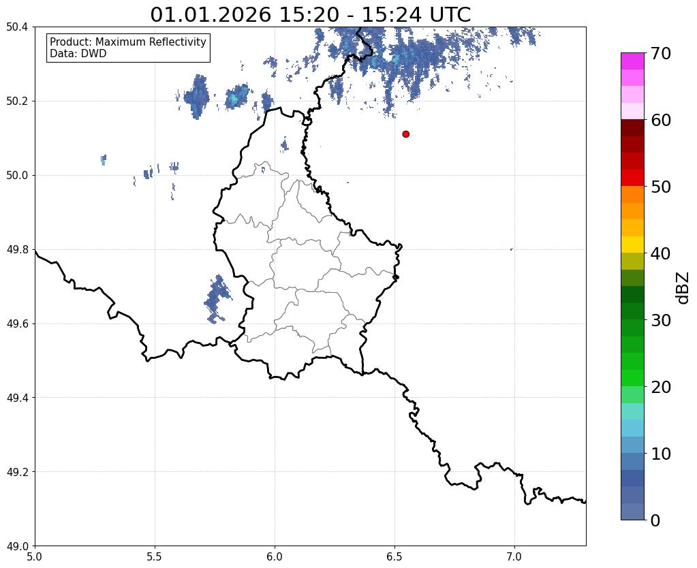Click the 30 dBZ colorbar label
The image size is (697, 568).
pos(660,320)
